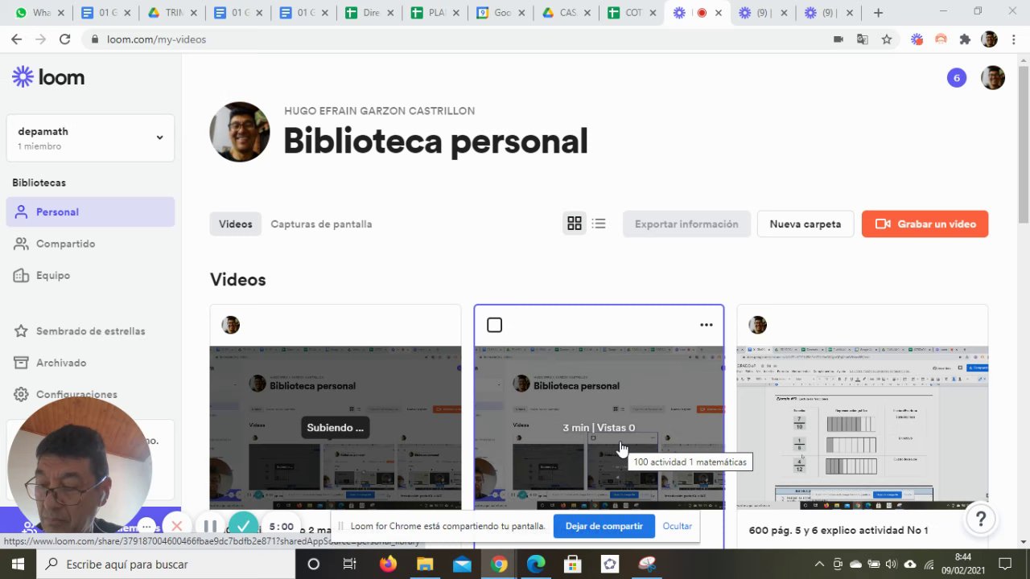1030x579 pixels.
Task: Switch to grid view layout
Action: [x=574, y=224]
